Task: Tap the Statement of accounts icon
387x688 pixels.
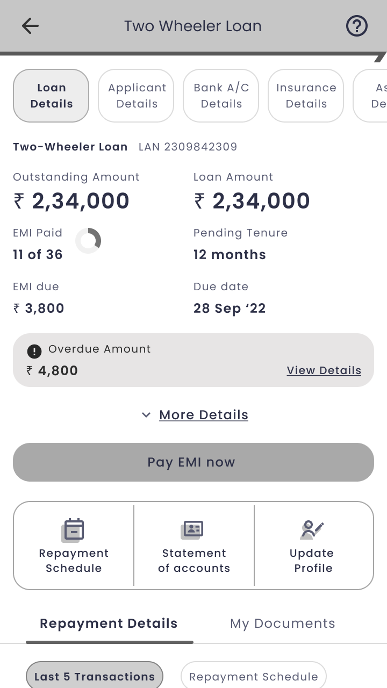Action: click(192, 530)
